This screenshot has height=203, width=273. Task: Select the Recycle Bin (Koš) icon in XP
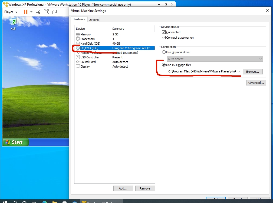coord(13,24)
